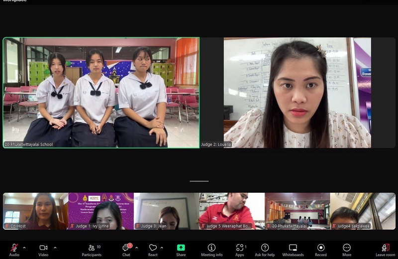Expand chat options arrow next to Chat
Screen dimensions: 398x259
click(x=136, y=248)
